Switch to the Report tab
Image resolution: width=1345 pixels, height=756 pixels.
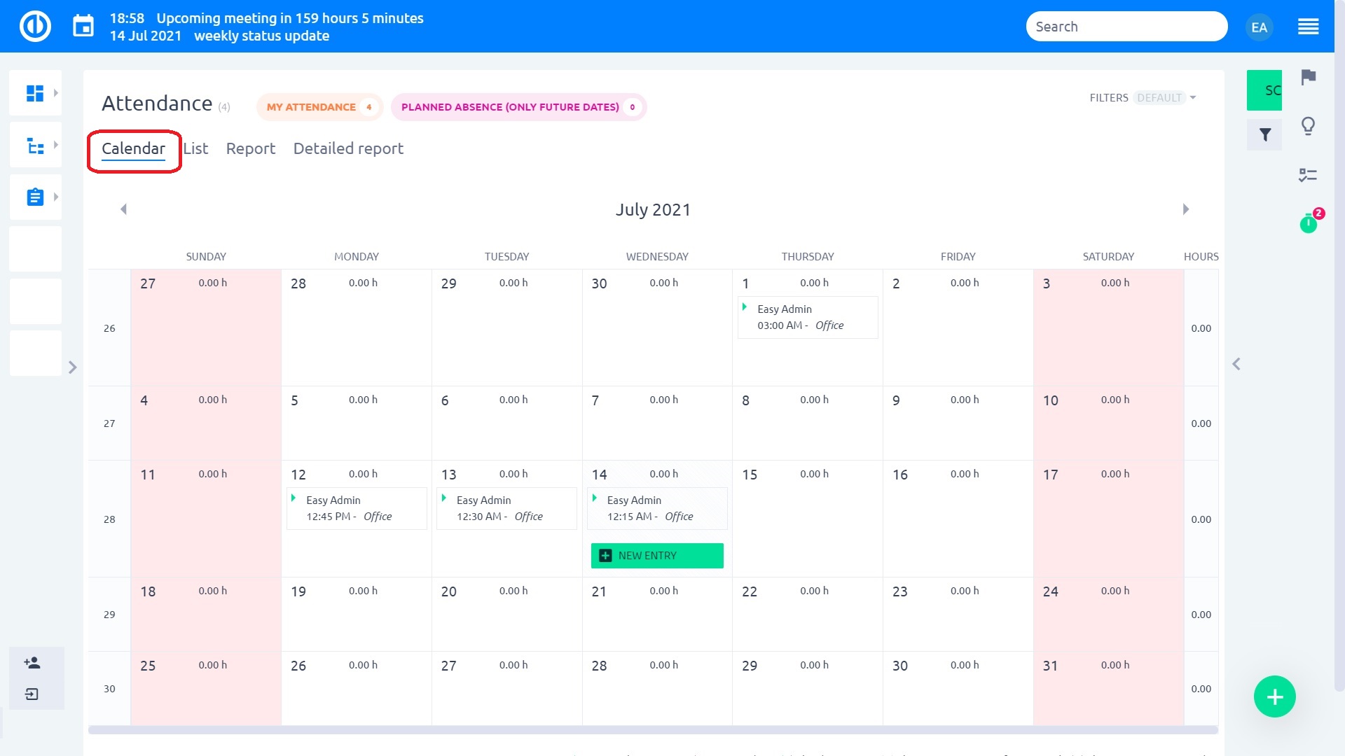coord(251,148)
